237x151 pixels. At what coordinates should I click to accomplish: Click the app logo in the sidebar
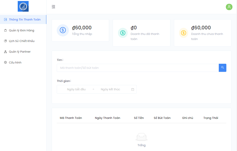(x=23, y=6)
